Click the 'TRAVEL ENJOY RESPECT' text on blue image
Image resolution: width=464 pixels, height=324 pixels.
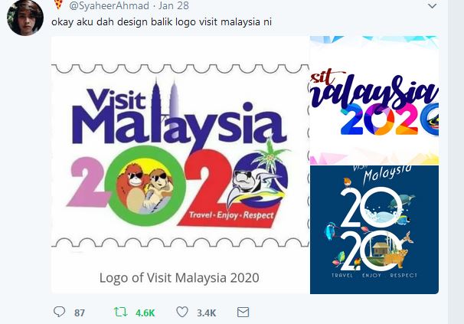374,276
